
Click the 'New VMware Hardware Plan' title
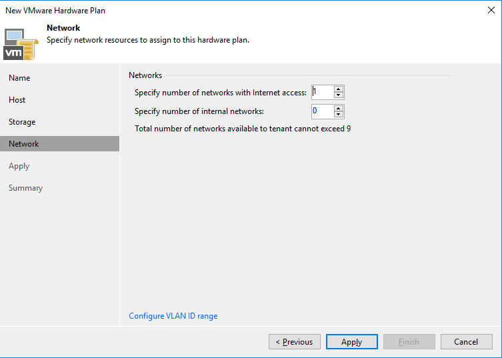(55, 11)
